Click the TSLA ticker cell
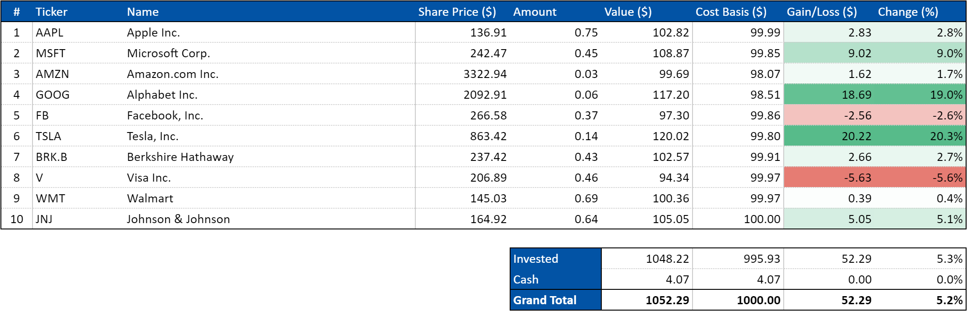Viewport: 967px width, 311px height. 78,136
